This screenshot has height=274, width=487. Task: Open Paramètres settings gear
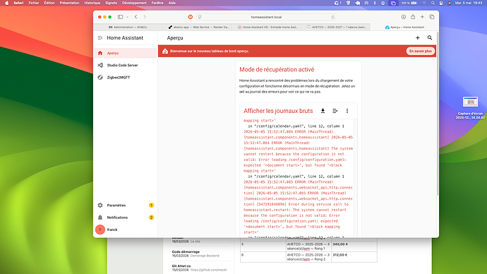[x=100, y=205]
